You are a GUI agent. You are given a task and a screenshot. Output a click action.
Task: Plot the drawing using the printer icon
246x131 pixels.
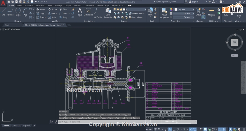(32, 2)
